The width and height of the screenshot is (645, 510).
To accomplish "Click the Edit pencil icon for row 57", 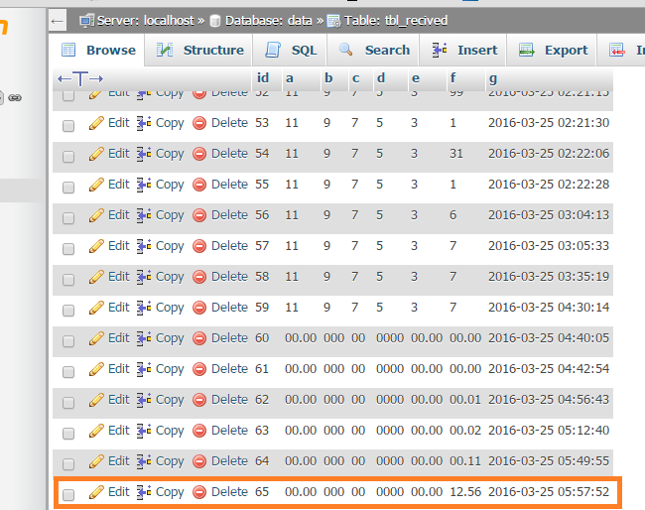I will [x=96, y=246].
